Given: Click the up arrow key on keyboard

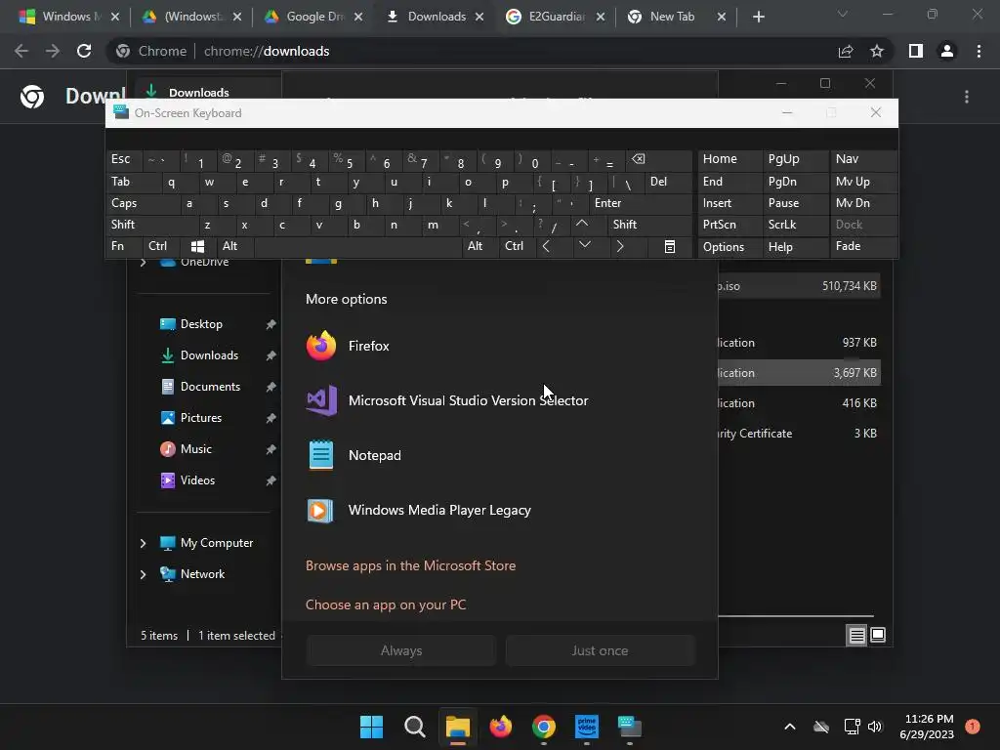Looking at the screenshot, I should [582, 224].
